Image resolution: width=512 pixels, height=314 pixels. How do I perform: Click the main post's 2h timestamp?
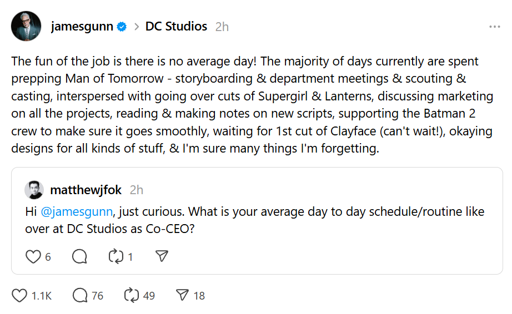[x=222, y=27]
